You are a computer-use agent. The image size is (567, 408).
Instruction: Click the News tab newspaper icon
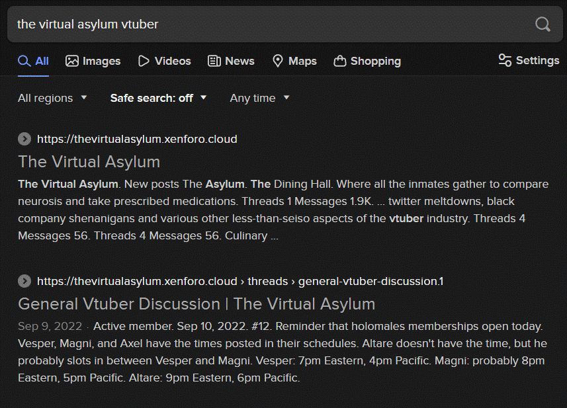pyautogui.click(x=214, y=61)
